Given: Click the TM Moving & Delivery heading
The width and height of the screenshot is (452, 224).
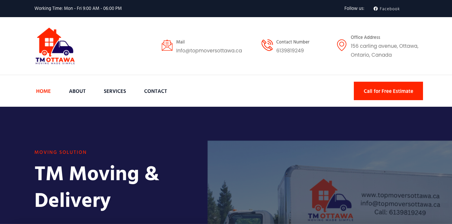Looking at the screenshot, I should coord(97,187).
